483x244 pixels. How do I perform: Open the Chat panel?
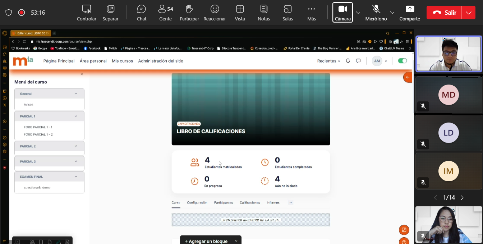click(142, 13)
